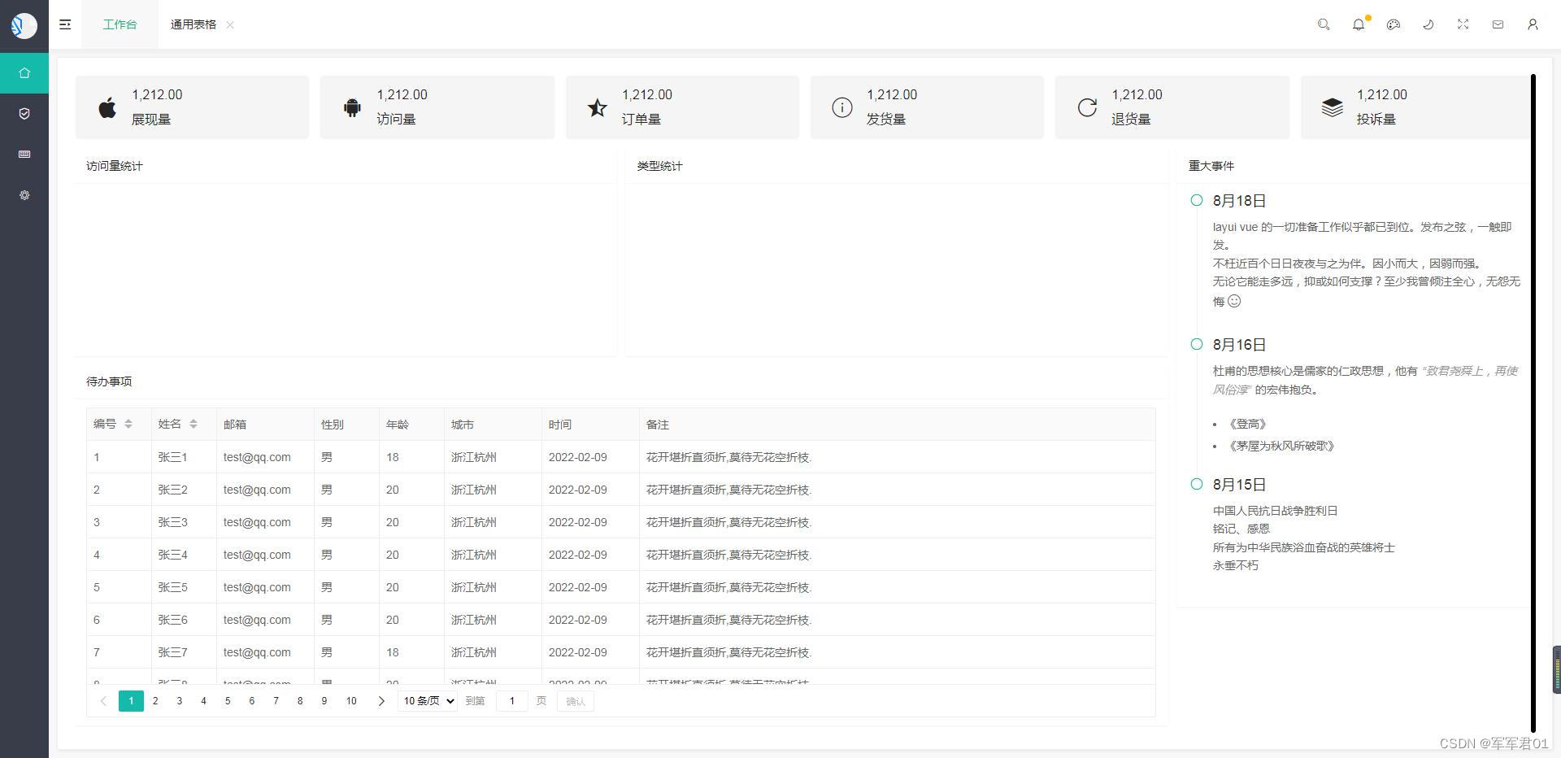This screenshot has height=758, width=1561.
Task: Select page 7 in pagination
Action: pyautogui.click(x=276, y=701)
